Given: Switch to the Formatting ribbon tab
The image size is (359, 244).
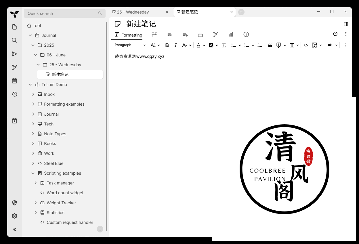Looking at the screenshot, I should [x=129, y=35].
